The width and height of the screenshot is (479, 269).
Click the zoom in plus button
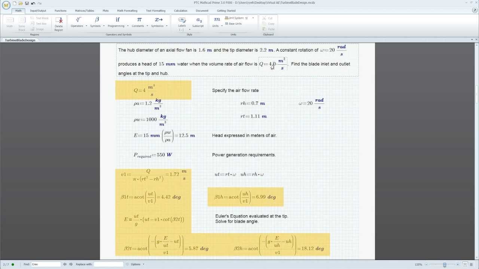click(458, 265)
